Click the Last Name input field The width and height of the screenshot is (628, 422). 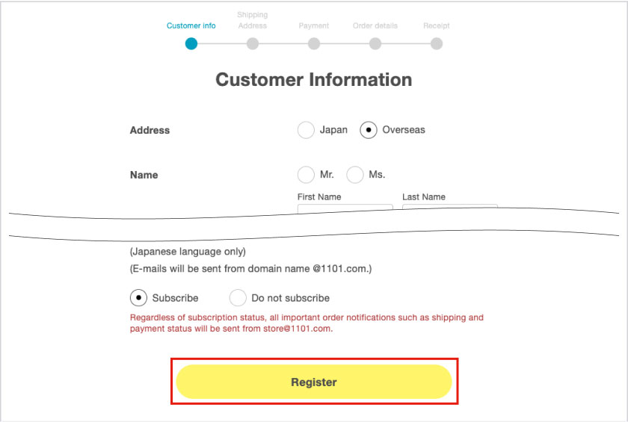[449, 208]
